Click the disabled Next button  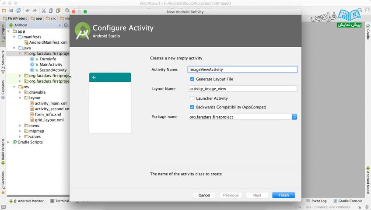point(257,195)
